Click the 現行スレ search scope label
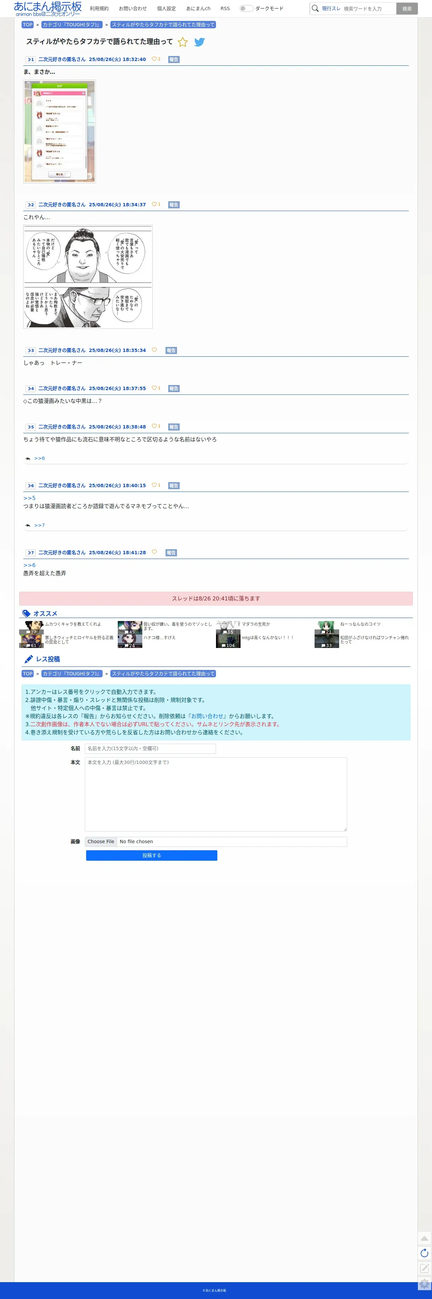This screenshot has height=1299, width=432. (x=331, y=8)
